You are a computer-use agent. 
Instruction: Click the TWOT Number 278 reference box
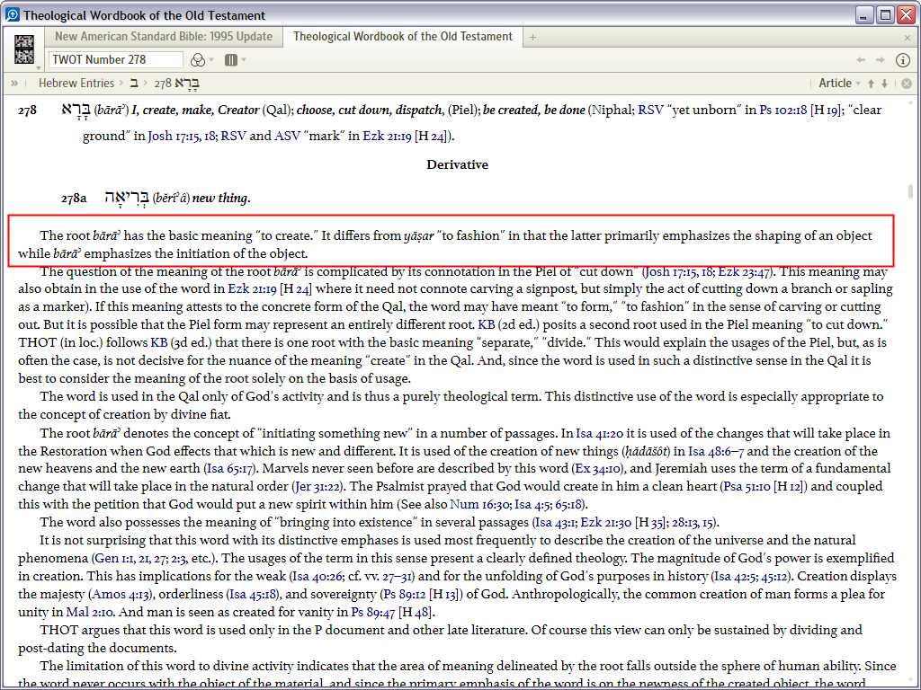click(x=116, y=59)
